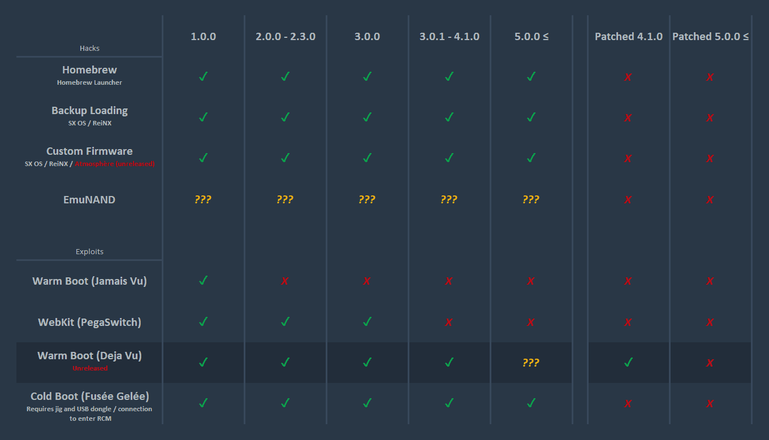Click EmuNAND ??? under 3.0.1 - 4.1.0

[x=449, y=199]
